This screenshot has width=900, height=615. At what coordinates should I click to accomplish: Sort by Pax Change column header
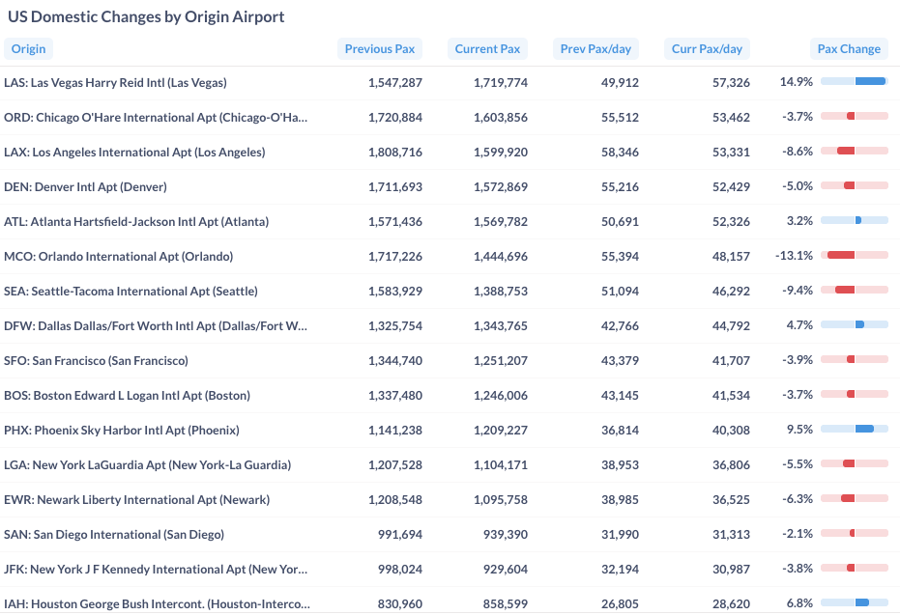[849, 49]
